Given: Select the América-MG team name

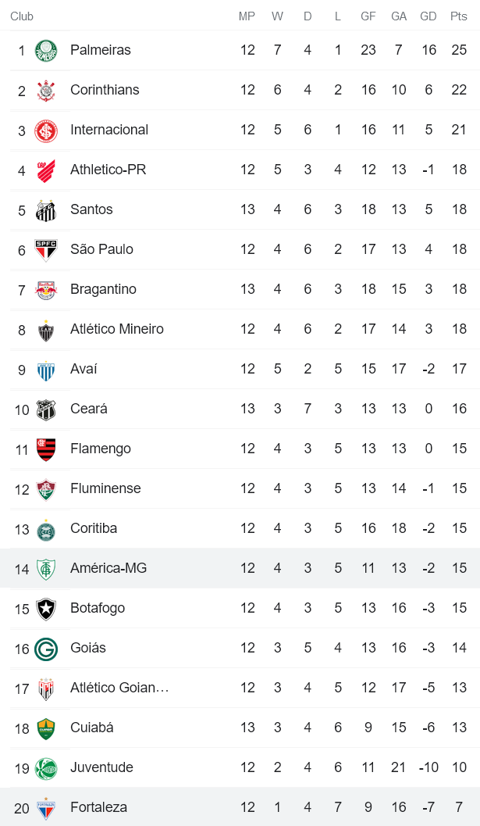Looking at the screenshot, I should point(108,568).
